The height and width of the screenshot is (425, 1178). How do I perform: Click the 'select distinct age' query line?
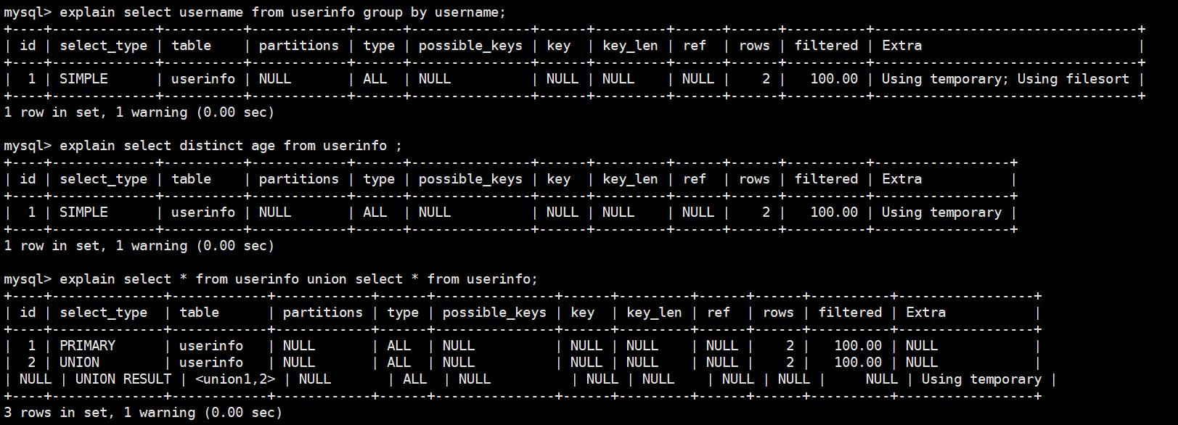pos(231,146)
